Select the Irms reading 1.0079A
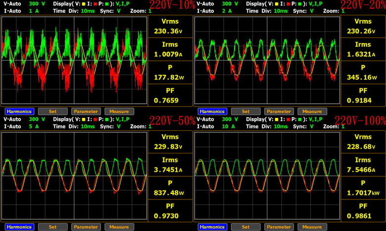The height and width of the screenshot is (231, 386). click(168, 54)
